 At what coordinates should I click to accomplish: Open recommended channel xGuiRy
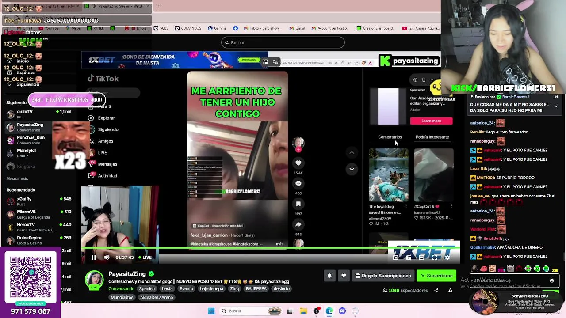coord(38,201)
